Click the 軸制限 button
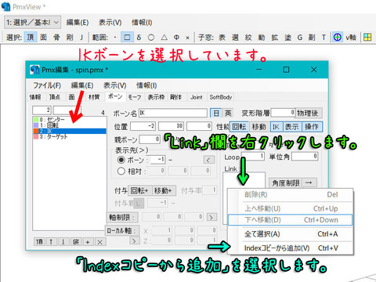 [x=121, y=217]
